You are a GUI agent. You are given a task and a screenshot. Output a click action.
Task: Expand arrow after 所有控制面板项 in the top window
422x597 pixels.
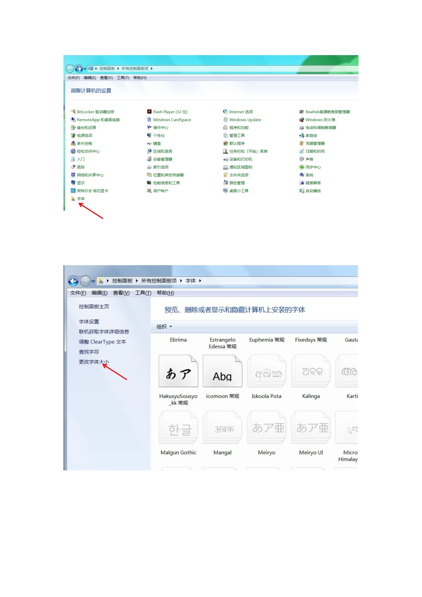[151, 69]
